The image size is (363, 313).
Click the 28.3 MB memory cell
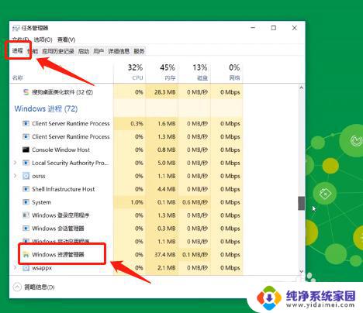162,92
